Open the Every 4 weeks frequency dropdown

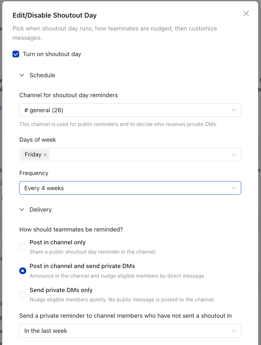coord(130,188)
